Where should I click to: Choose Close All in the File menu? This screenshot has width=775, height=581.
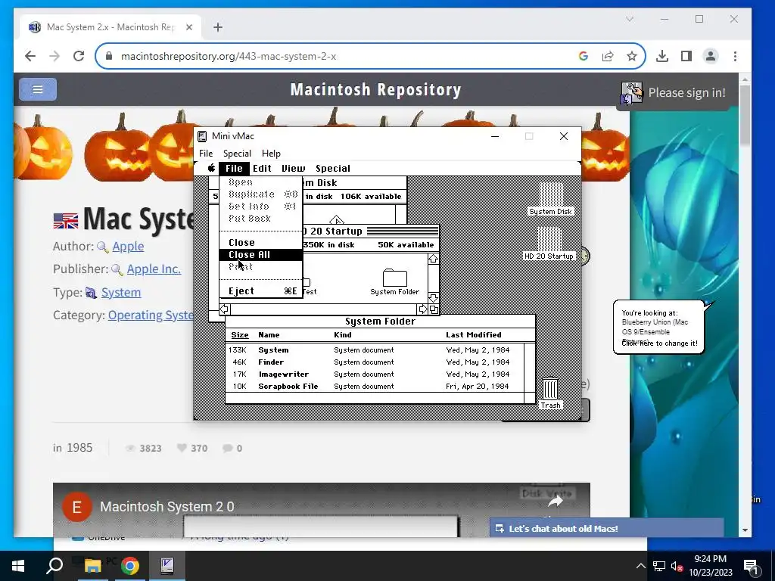point(260,255)
